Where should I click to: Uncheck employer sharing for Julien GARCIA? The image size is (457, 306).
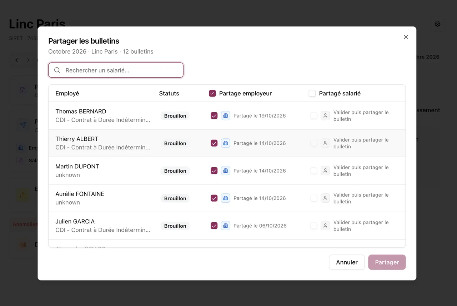click(214, 226)
